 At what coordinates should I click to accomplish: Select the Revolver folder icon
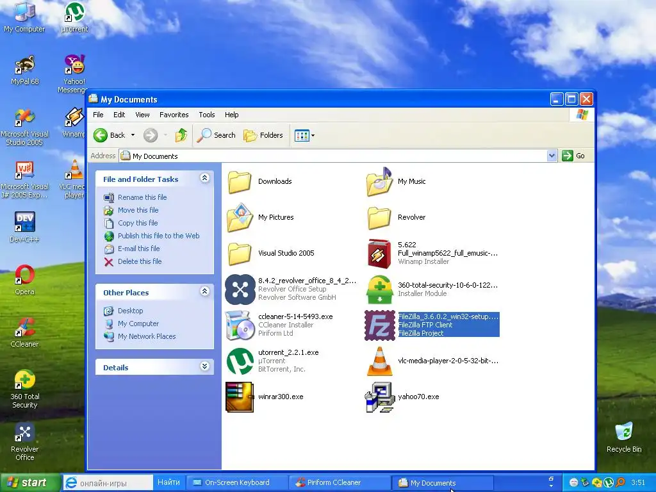pyautogui.click(x=379, y=218)
